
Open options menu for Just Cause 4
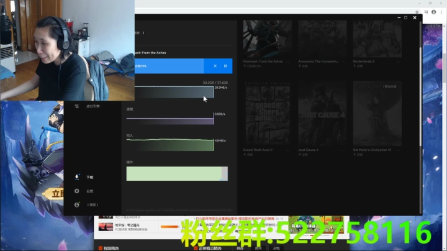343,150
